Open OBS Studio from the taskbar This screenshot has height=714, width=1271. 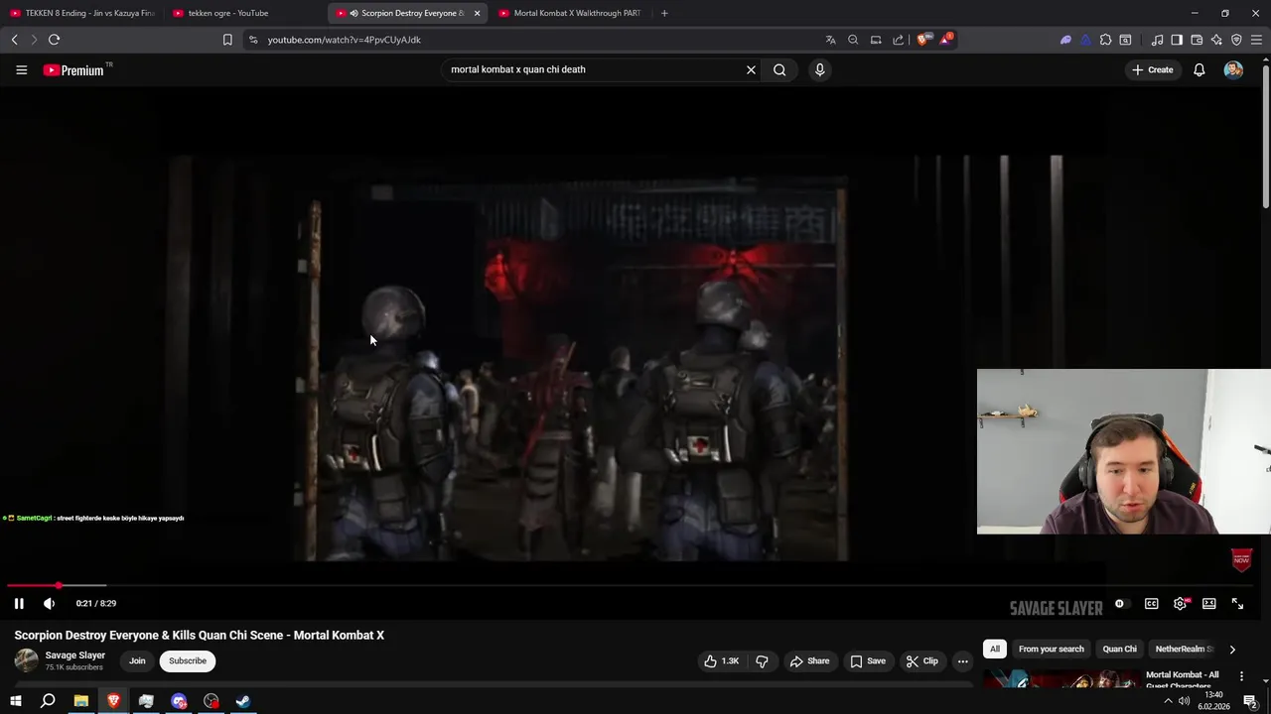[212, 701]
